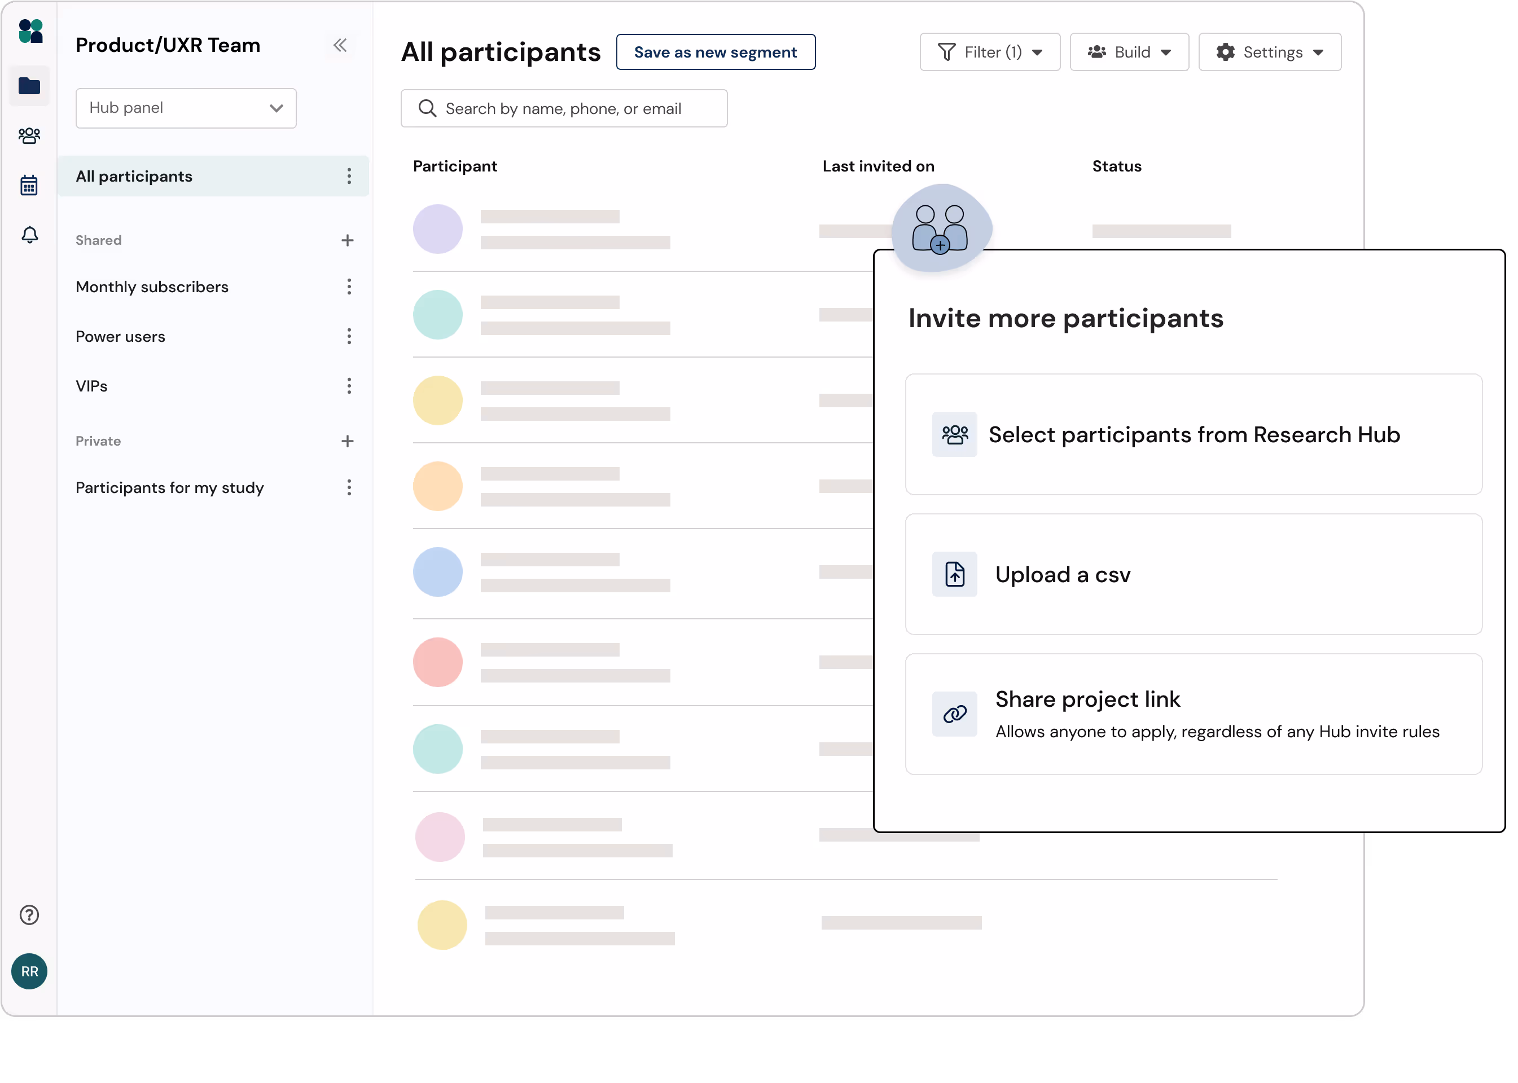Open the Settings dropdown
Screen dimensions: 1518x1083
click(1269, 52)
